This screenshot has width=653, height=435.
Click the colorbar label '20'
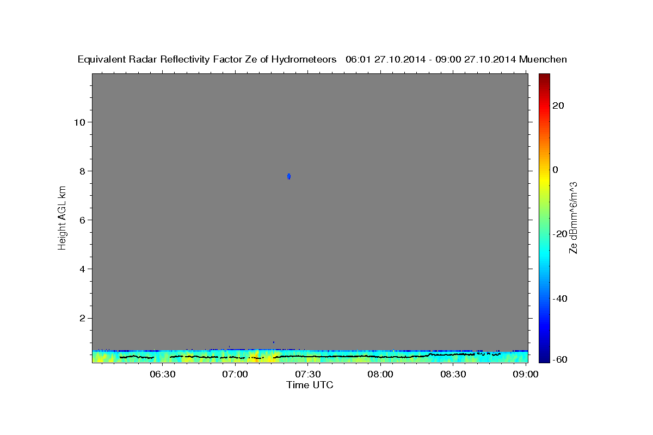point(558,105)
